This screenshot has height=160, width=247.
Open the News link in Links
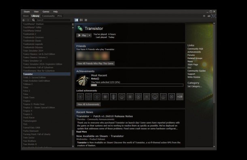(190, 61)
